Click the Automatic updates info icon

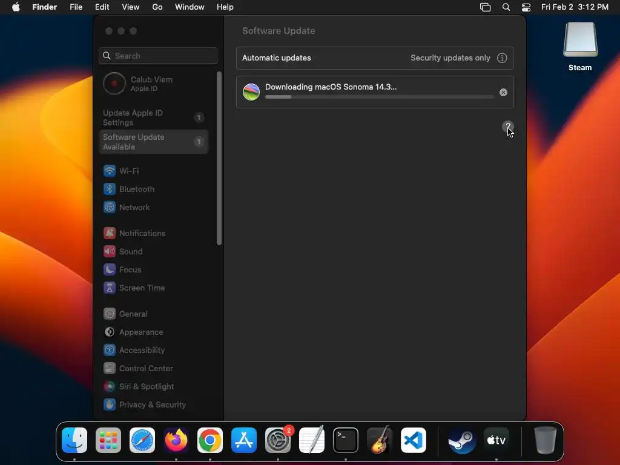pos(502,58)
